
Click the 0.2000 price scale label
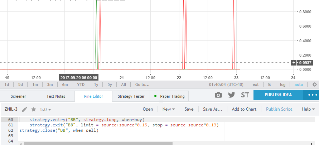(x=305, y=55)
